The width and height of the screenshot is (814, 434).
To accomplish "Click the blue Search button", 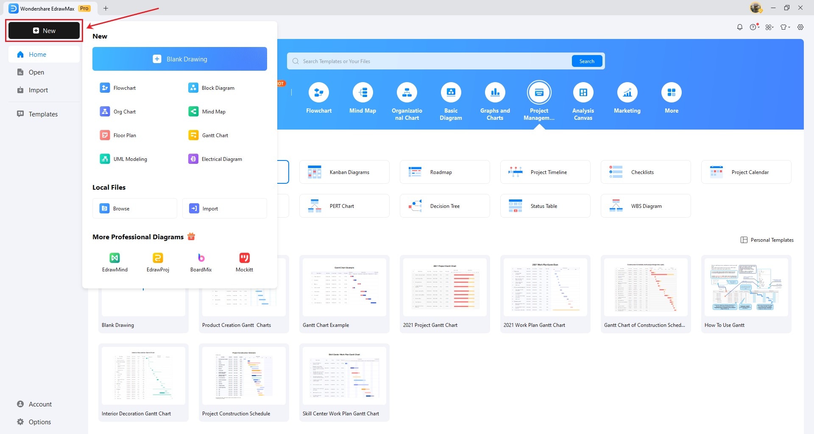I will pos(587,61).
